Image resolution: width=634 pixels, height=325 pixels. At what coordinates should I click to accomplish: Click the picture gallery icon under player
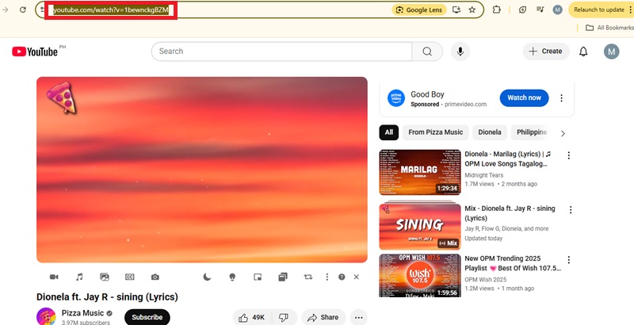[105, 277]
